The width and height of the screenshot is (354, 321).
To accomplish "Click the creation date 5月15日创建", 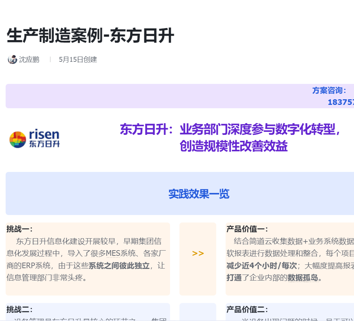I will pos(78,60).
